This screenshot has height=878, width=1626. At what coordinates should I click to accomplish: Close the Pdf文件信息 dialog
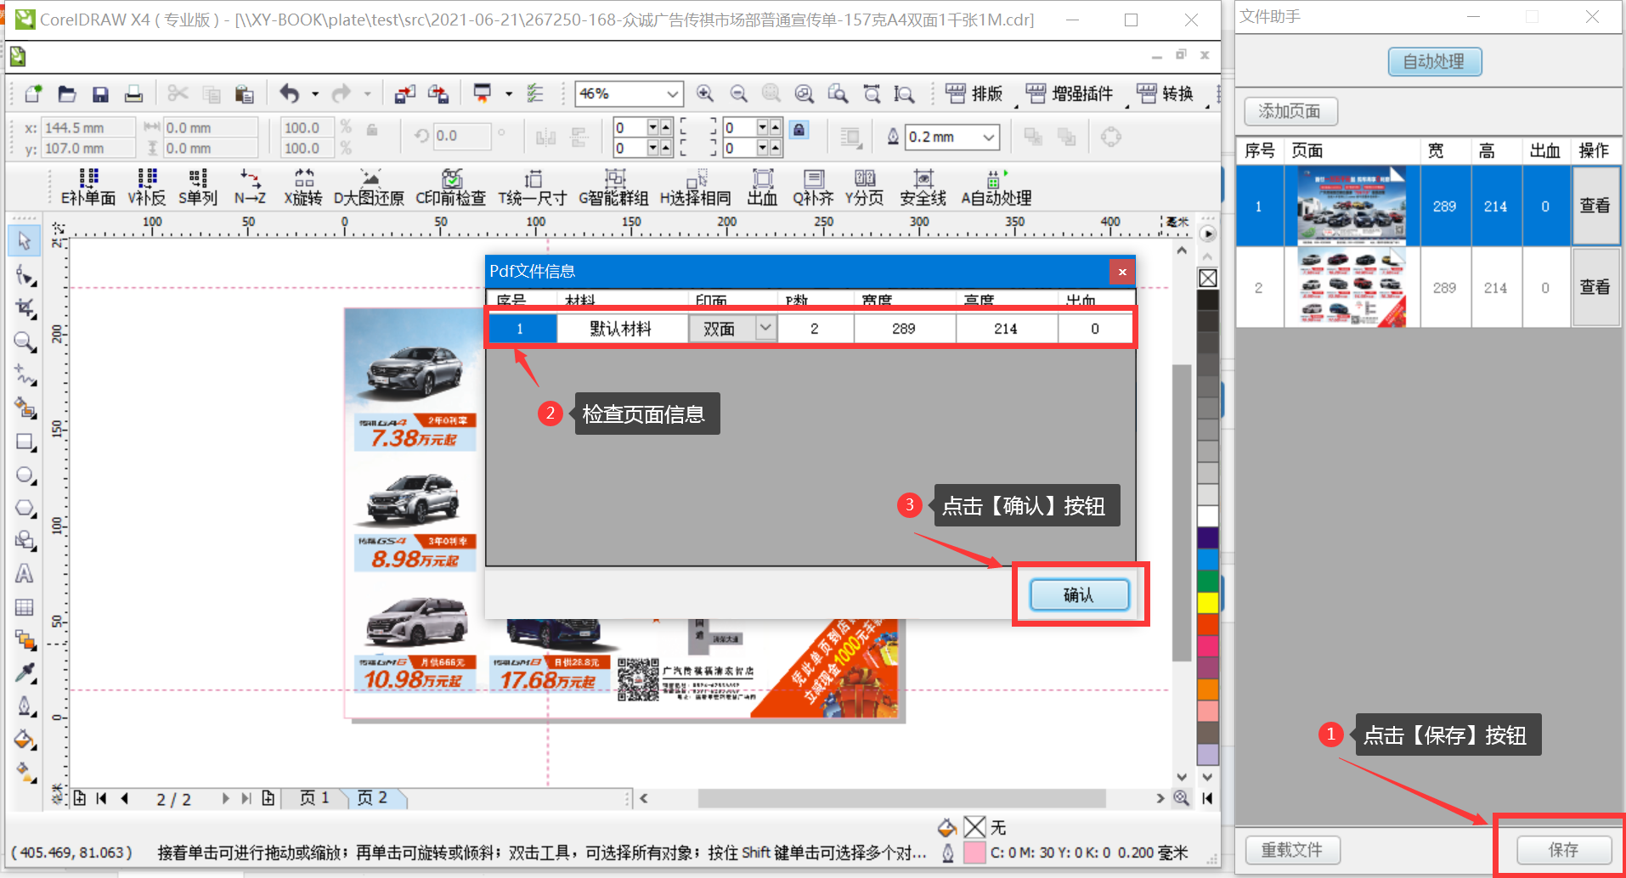pyautogui.click(x=1122, y=272)
